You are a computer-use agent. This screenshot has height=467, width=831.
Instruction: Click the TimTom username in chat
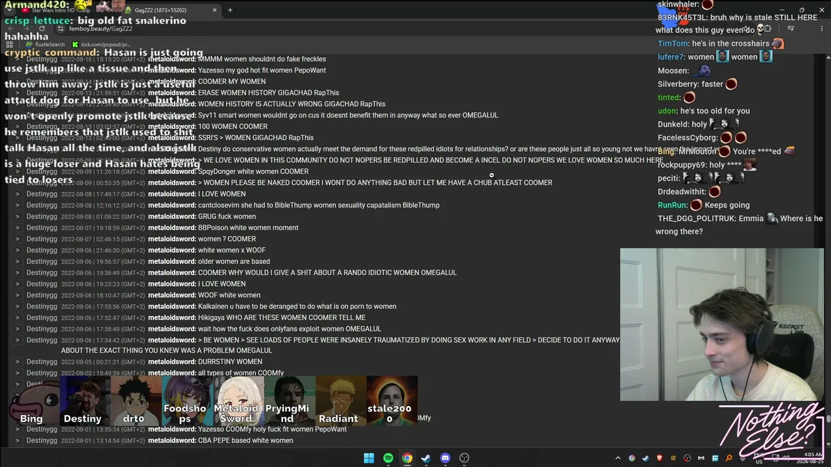(x=673, y=43)
